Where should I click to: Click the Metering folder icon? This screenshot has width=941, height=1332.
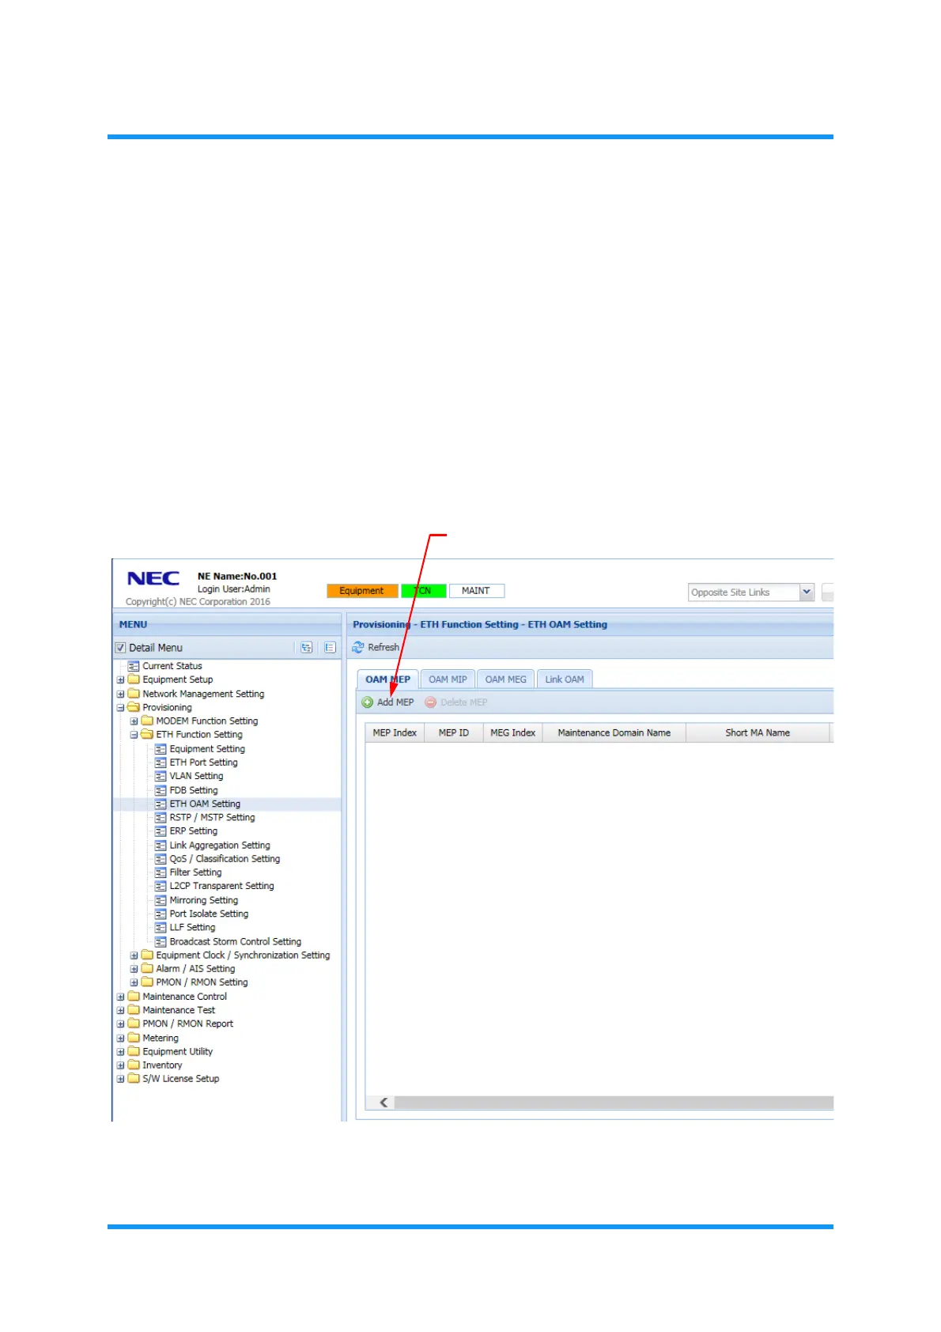pyautogui.click(x=134, y=1038)
